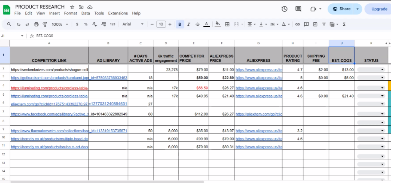
Task: Click the merge cells icon
Action: click(236, 24)
